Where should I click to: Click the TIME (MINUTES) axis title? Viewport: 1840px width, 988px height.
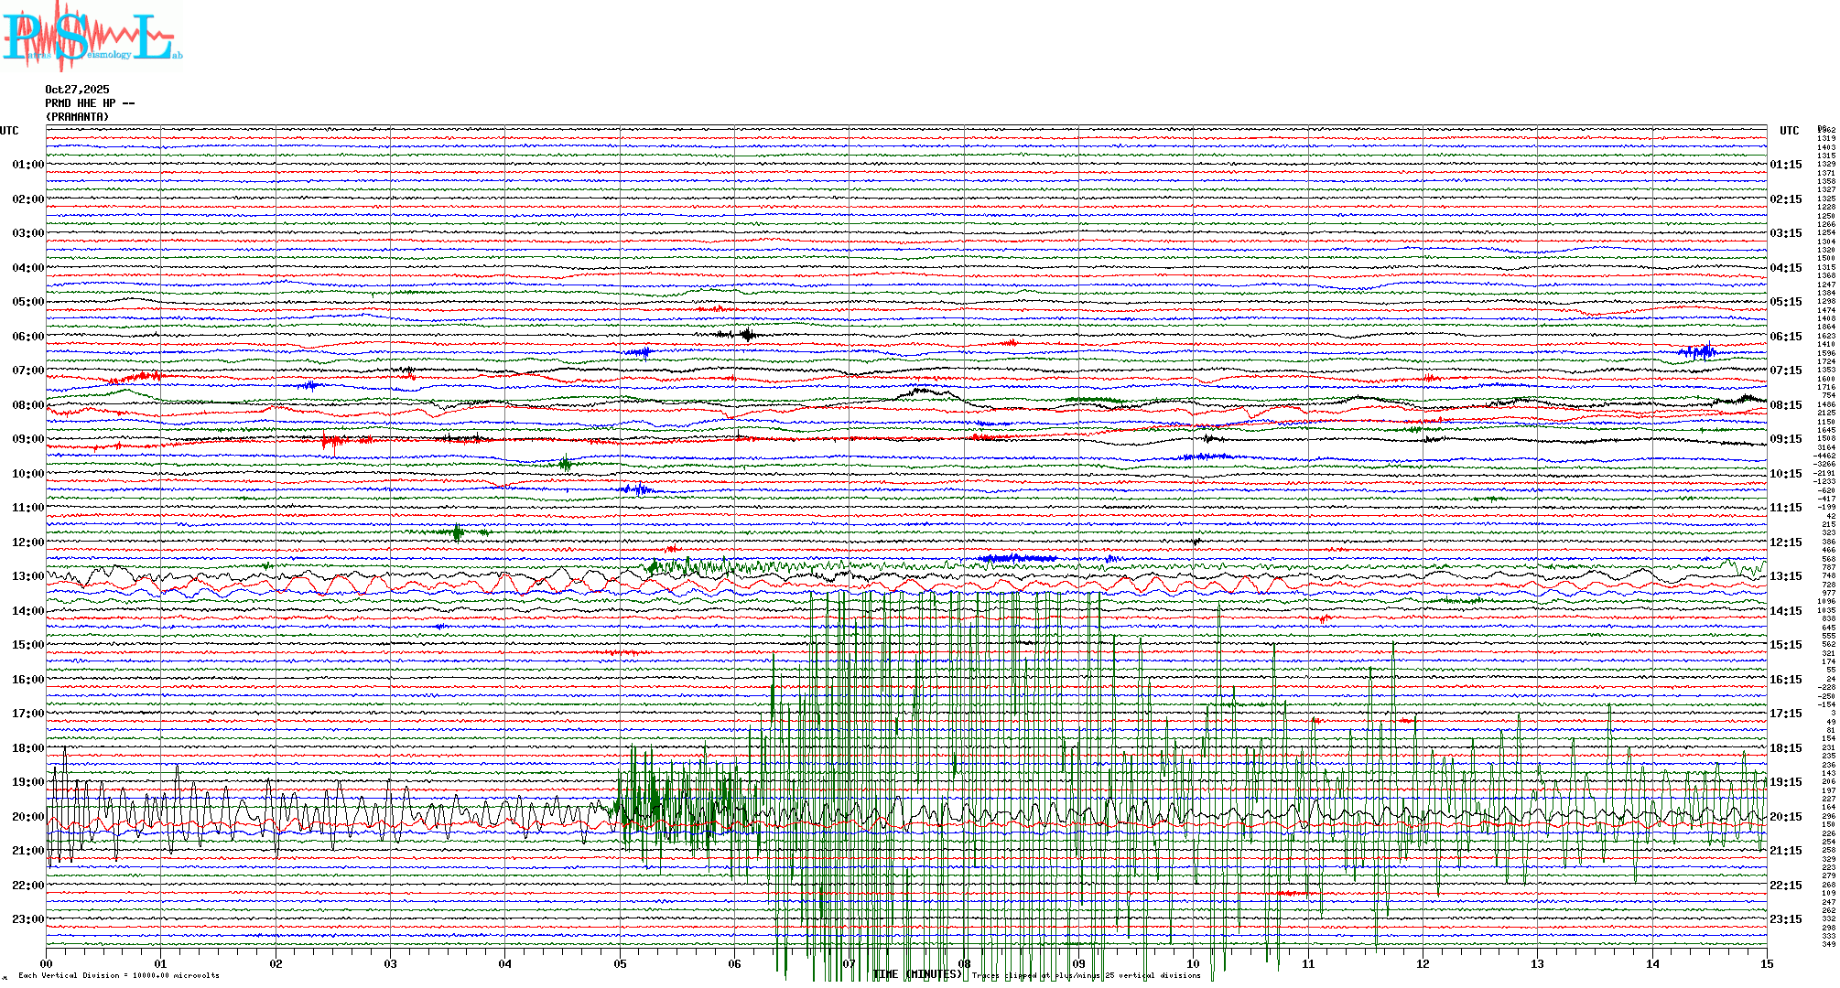(917, 974)
